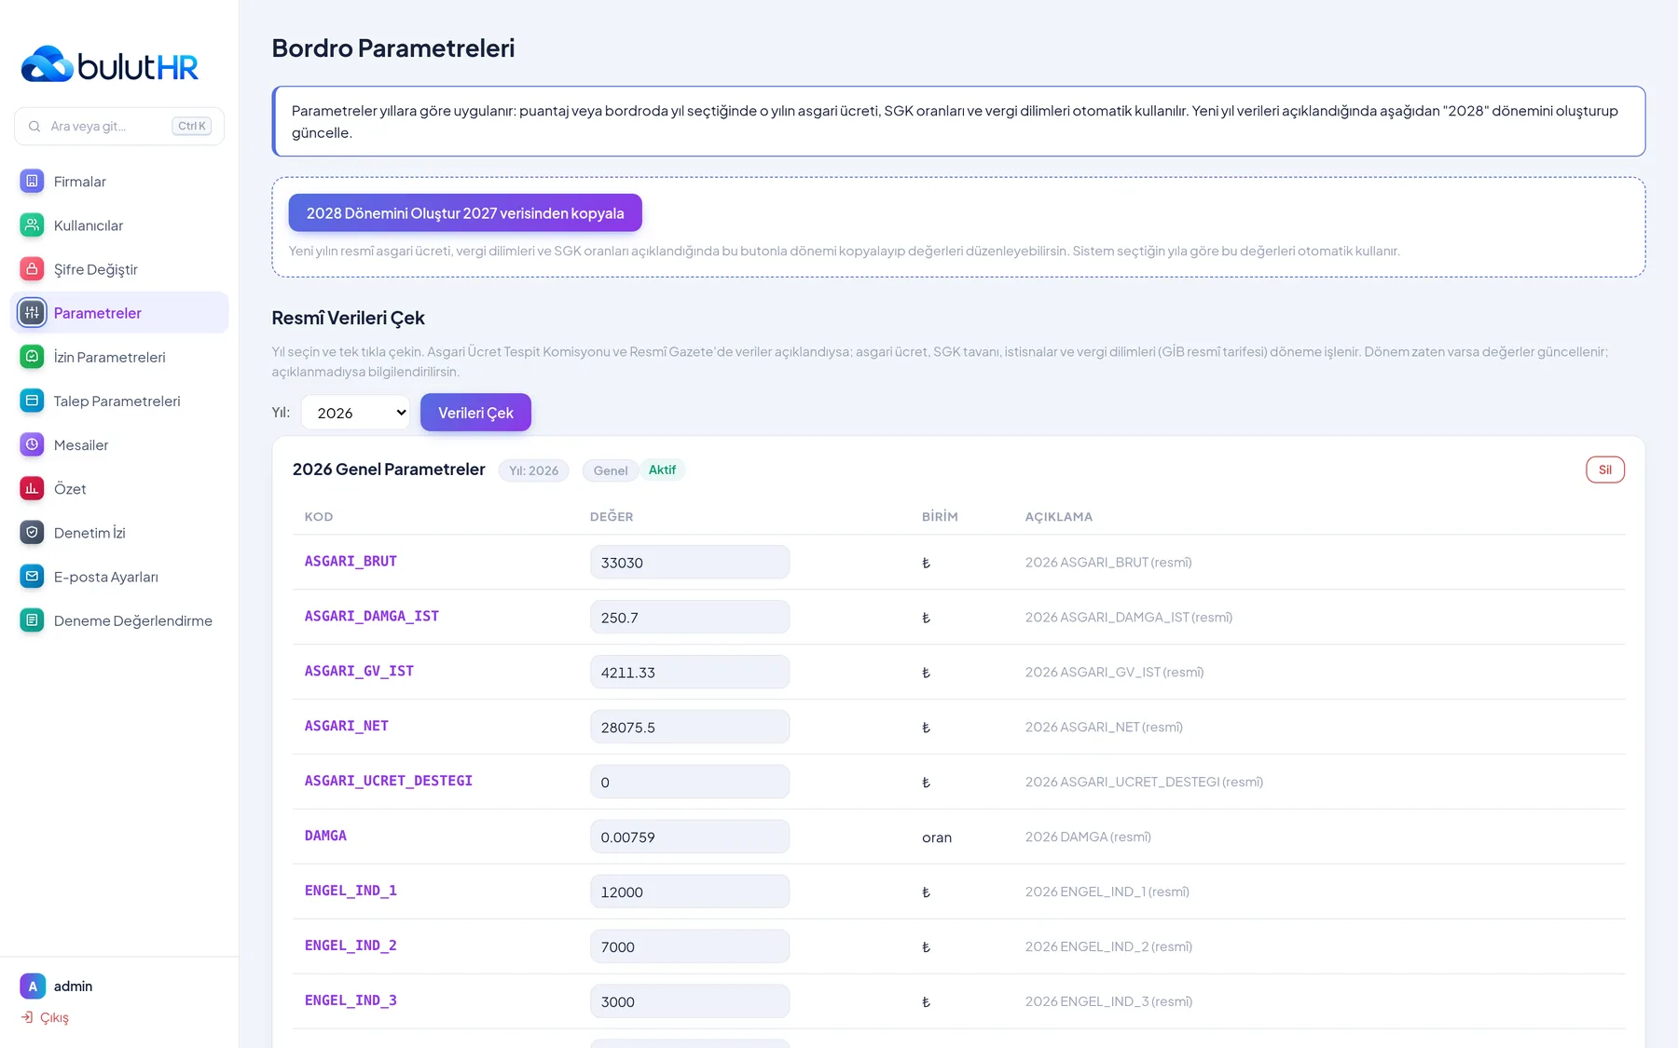Edit the DAMGA rate value field
The height and width of the screenshot is (1048, 1678).
point(690,837)
